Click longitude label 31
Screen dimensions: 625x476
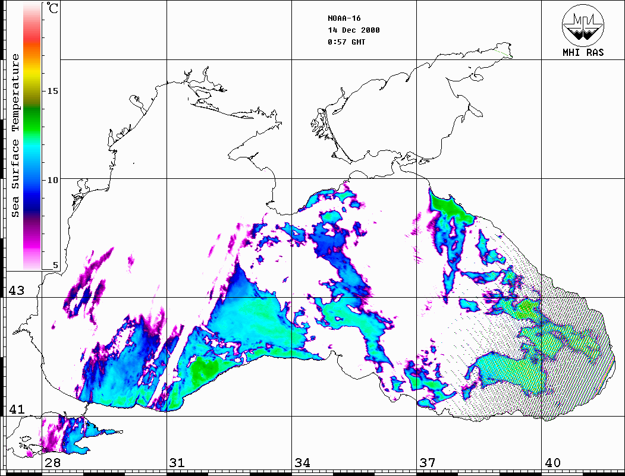pos(177,463)
